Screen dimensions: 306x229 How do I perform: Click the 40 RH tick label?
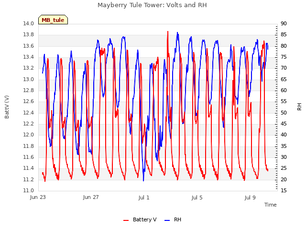click(284, 135)
